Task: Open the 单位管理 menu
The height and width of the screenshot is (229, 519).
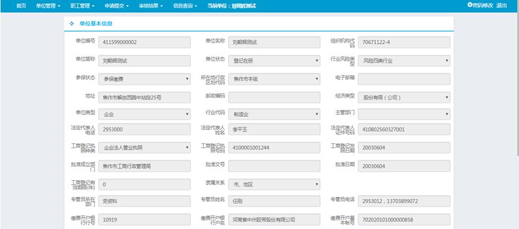Action: click(x=48, y=6)
